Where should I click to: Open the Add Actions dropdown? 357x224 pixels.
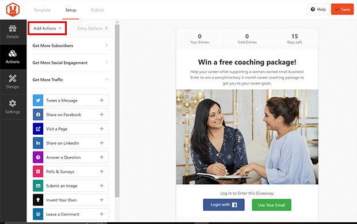click(x=47, y=28)
